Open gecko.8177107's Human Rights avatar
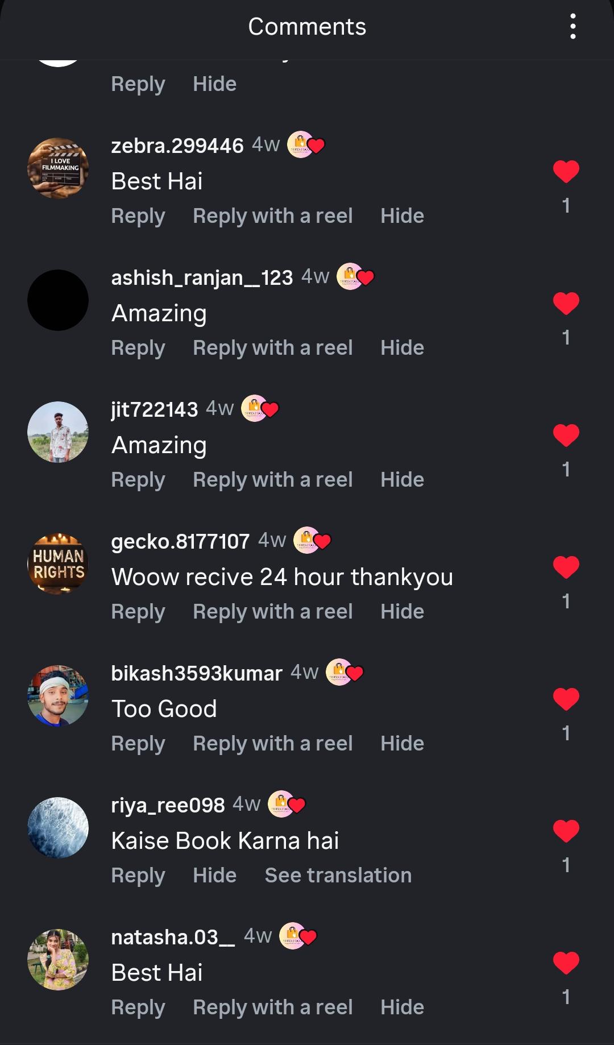 (x=58, y=564)
